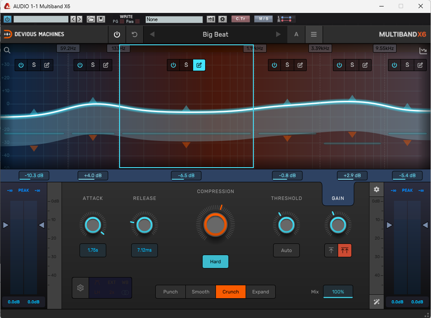The image size is (431, 318).
Task: Click the MULTIBAND X6 logo
Action: (x=403, y=34)
